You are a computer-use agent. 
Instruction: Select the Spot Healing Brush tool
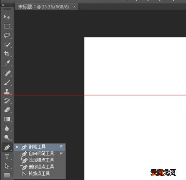tap(7, 73)
